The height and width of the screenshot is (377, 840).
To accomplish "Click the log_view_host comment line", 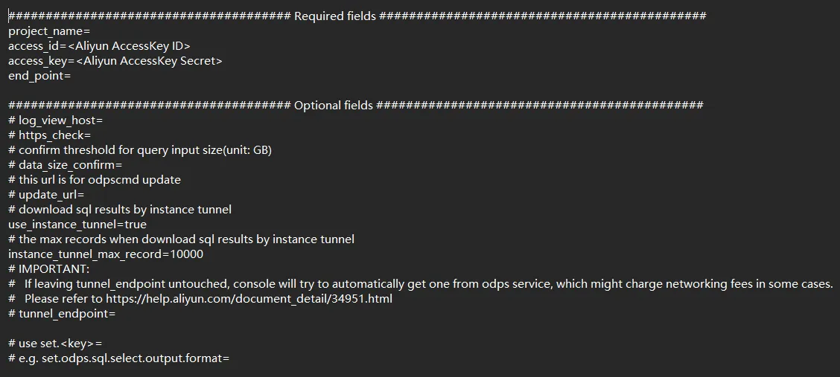I will (56, 120).
